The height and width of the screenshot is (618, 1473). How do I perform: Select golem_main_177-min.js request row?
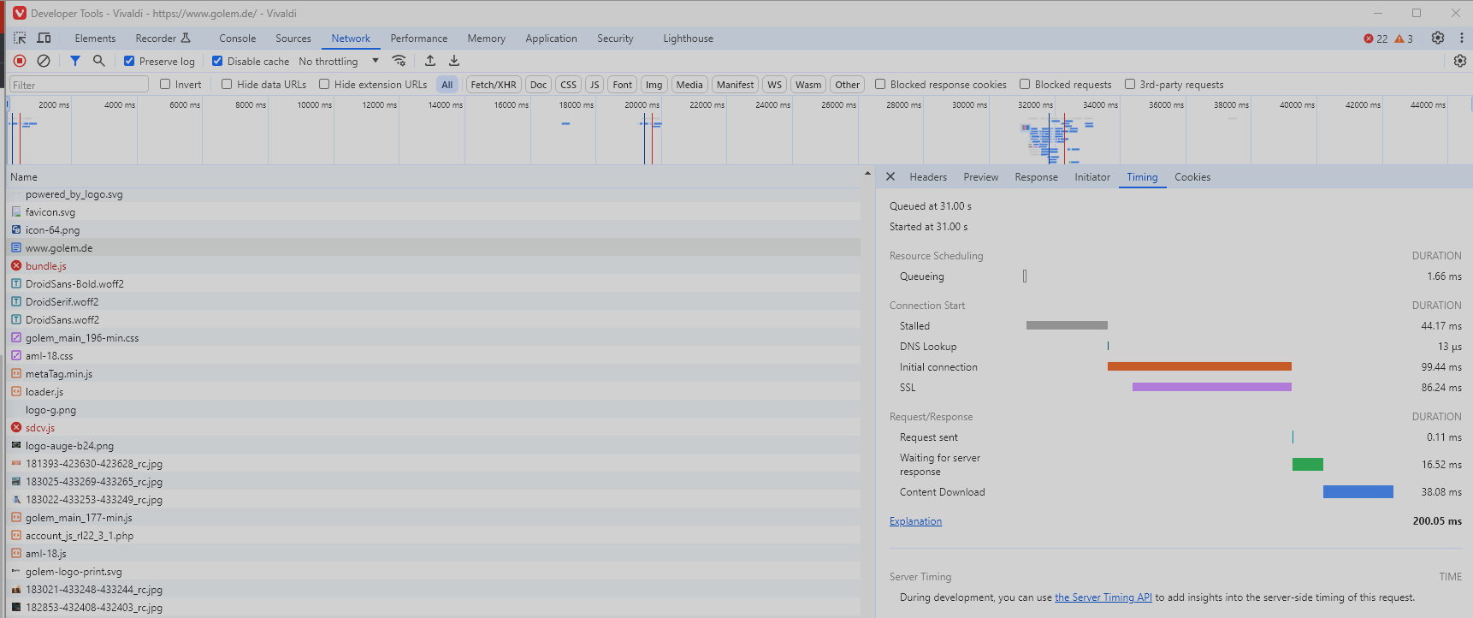point(435,518)
